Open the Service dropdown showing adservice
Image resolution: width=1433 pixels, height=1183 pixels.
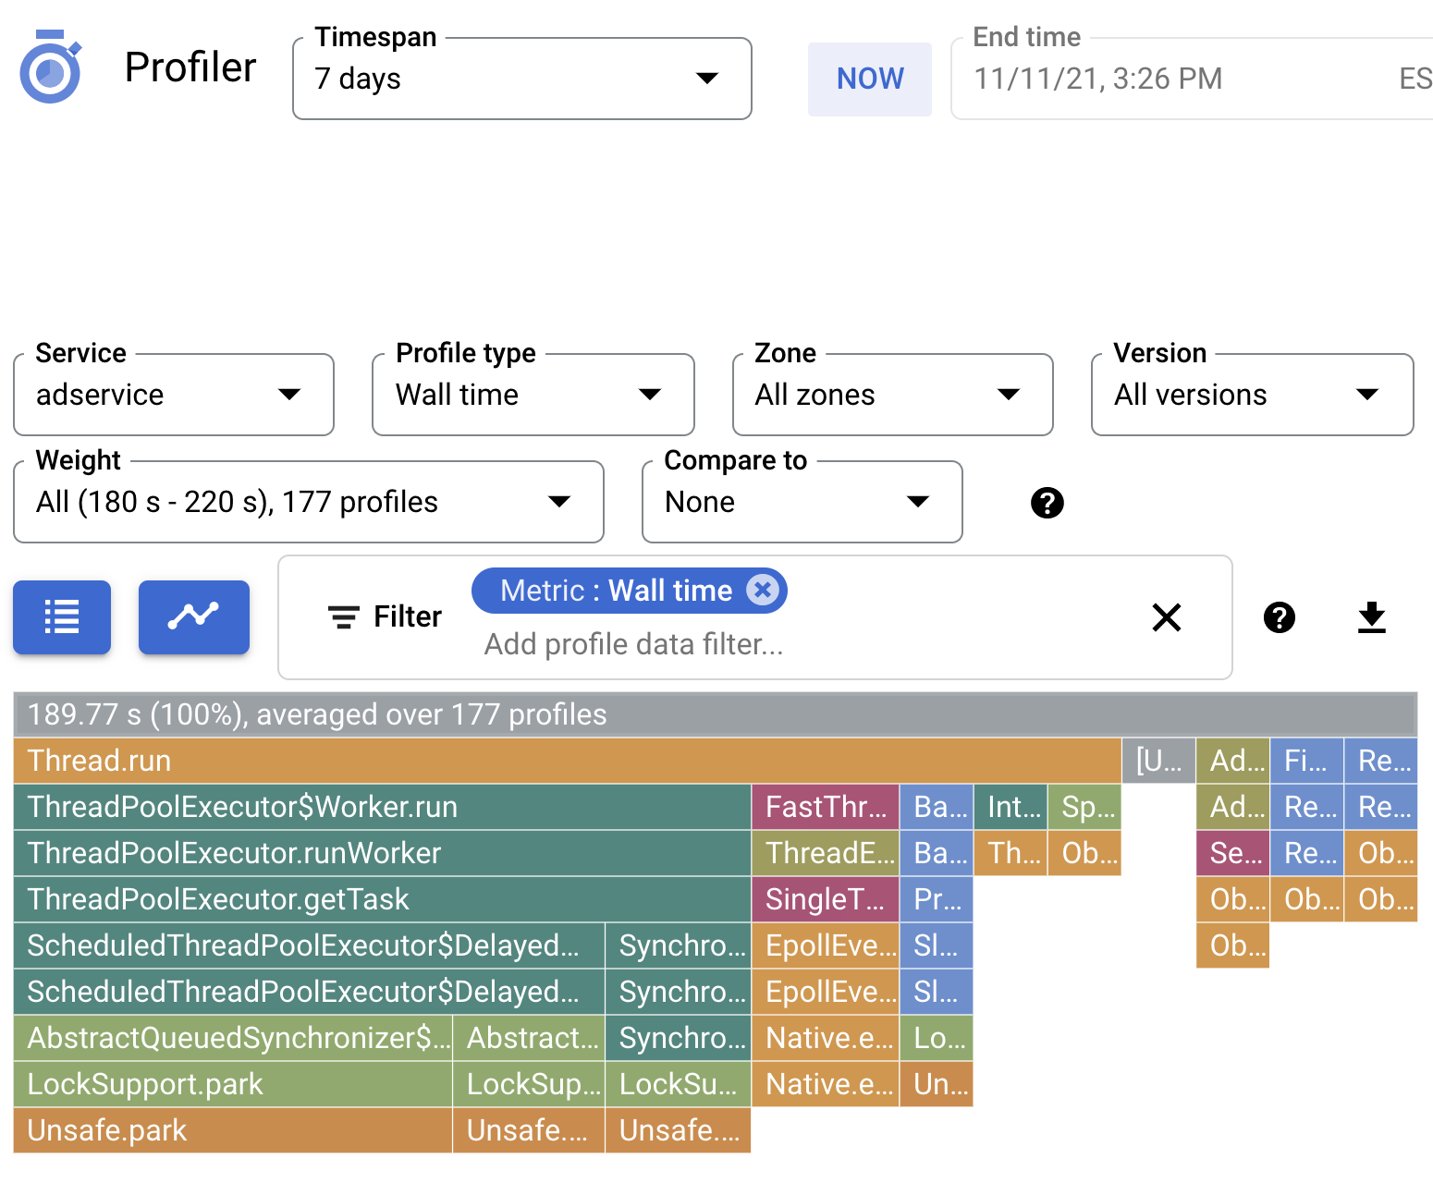click(289, 395)
